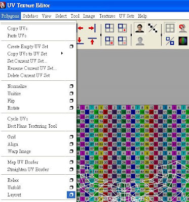Open the Align options box
189x202 pixels.
pos(71,144)
